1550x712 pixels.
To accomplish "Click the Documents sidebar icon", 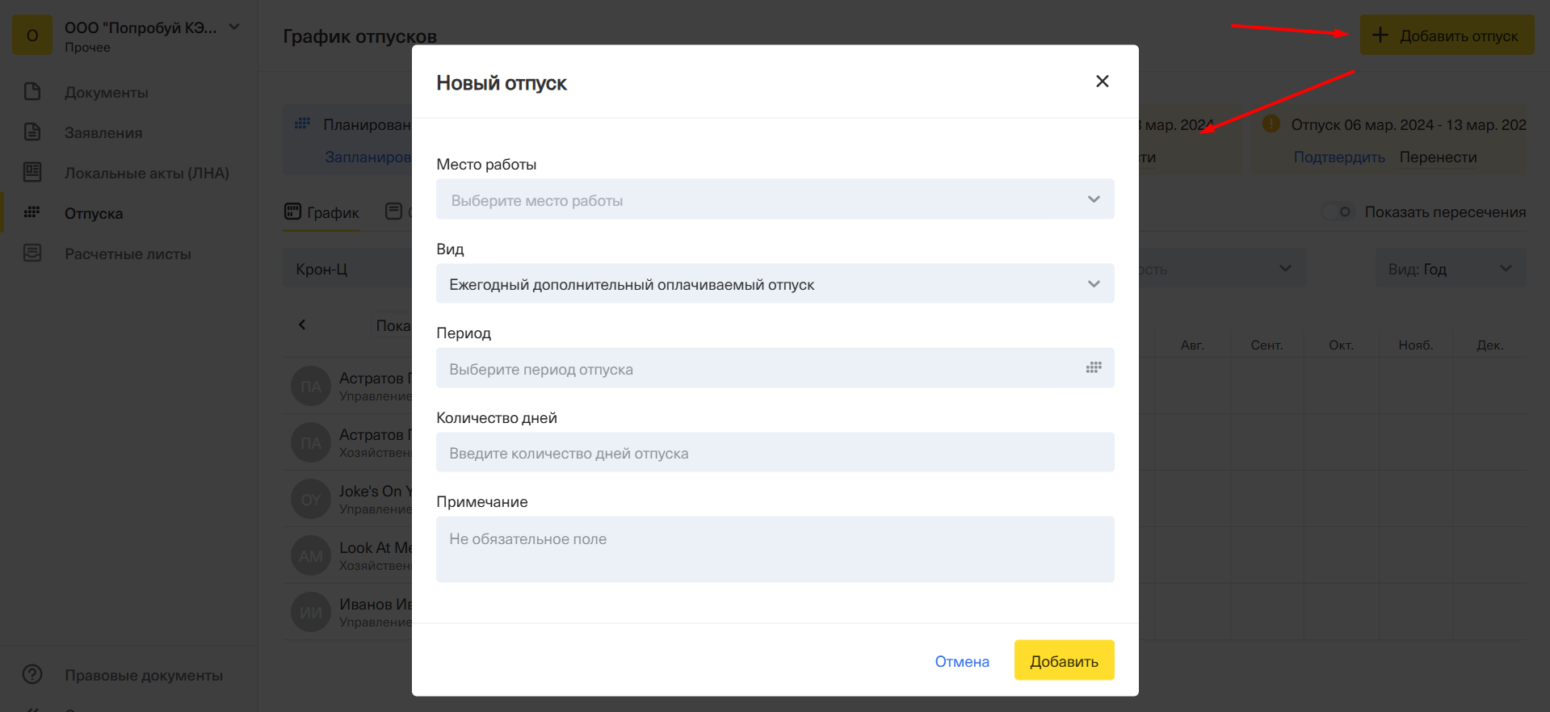I will tap(32, 91).
